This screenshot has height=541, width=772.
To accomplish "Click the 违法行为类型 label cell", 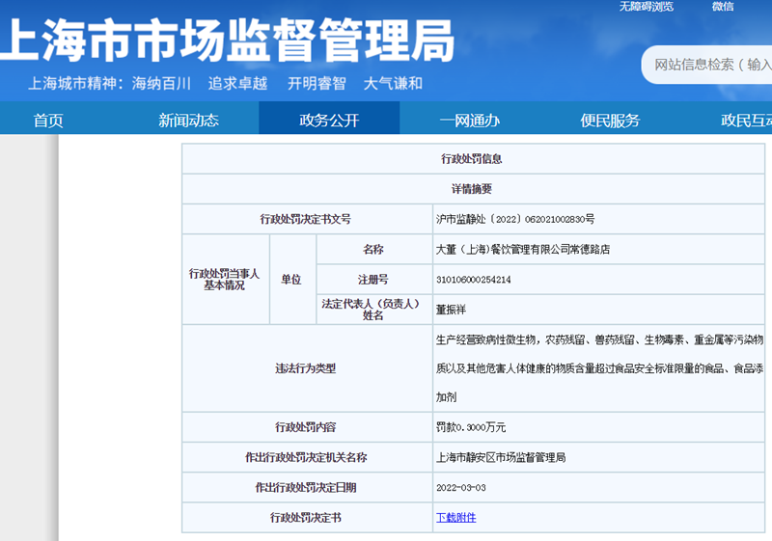I will coord(306,368).
